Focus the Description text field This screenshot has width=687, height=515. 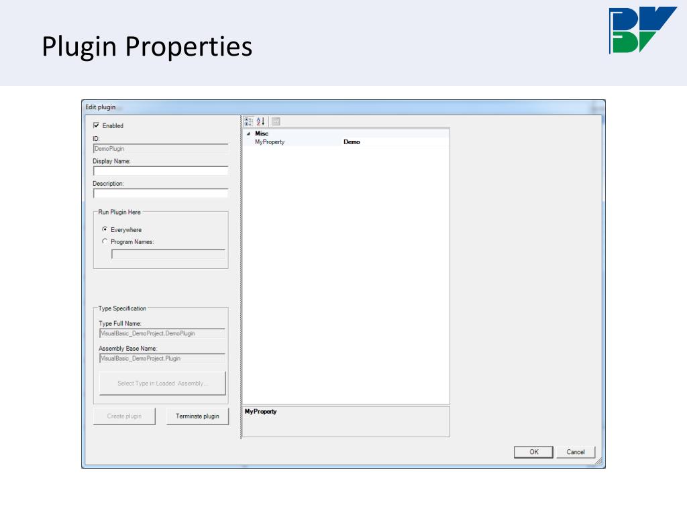(x=160, y=193)
